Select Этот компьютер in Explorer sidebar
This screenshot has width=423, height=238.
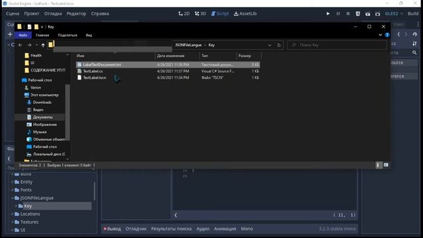(44, 95)
